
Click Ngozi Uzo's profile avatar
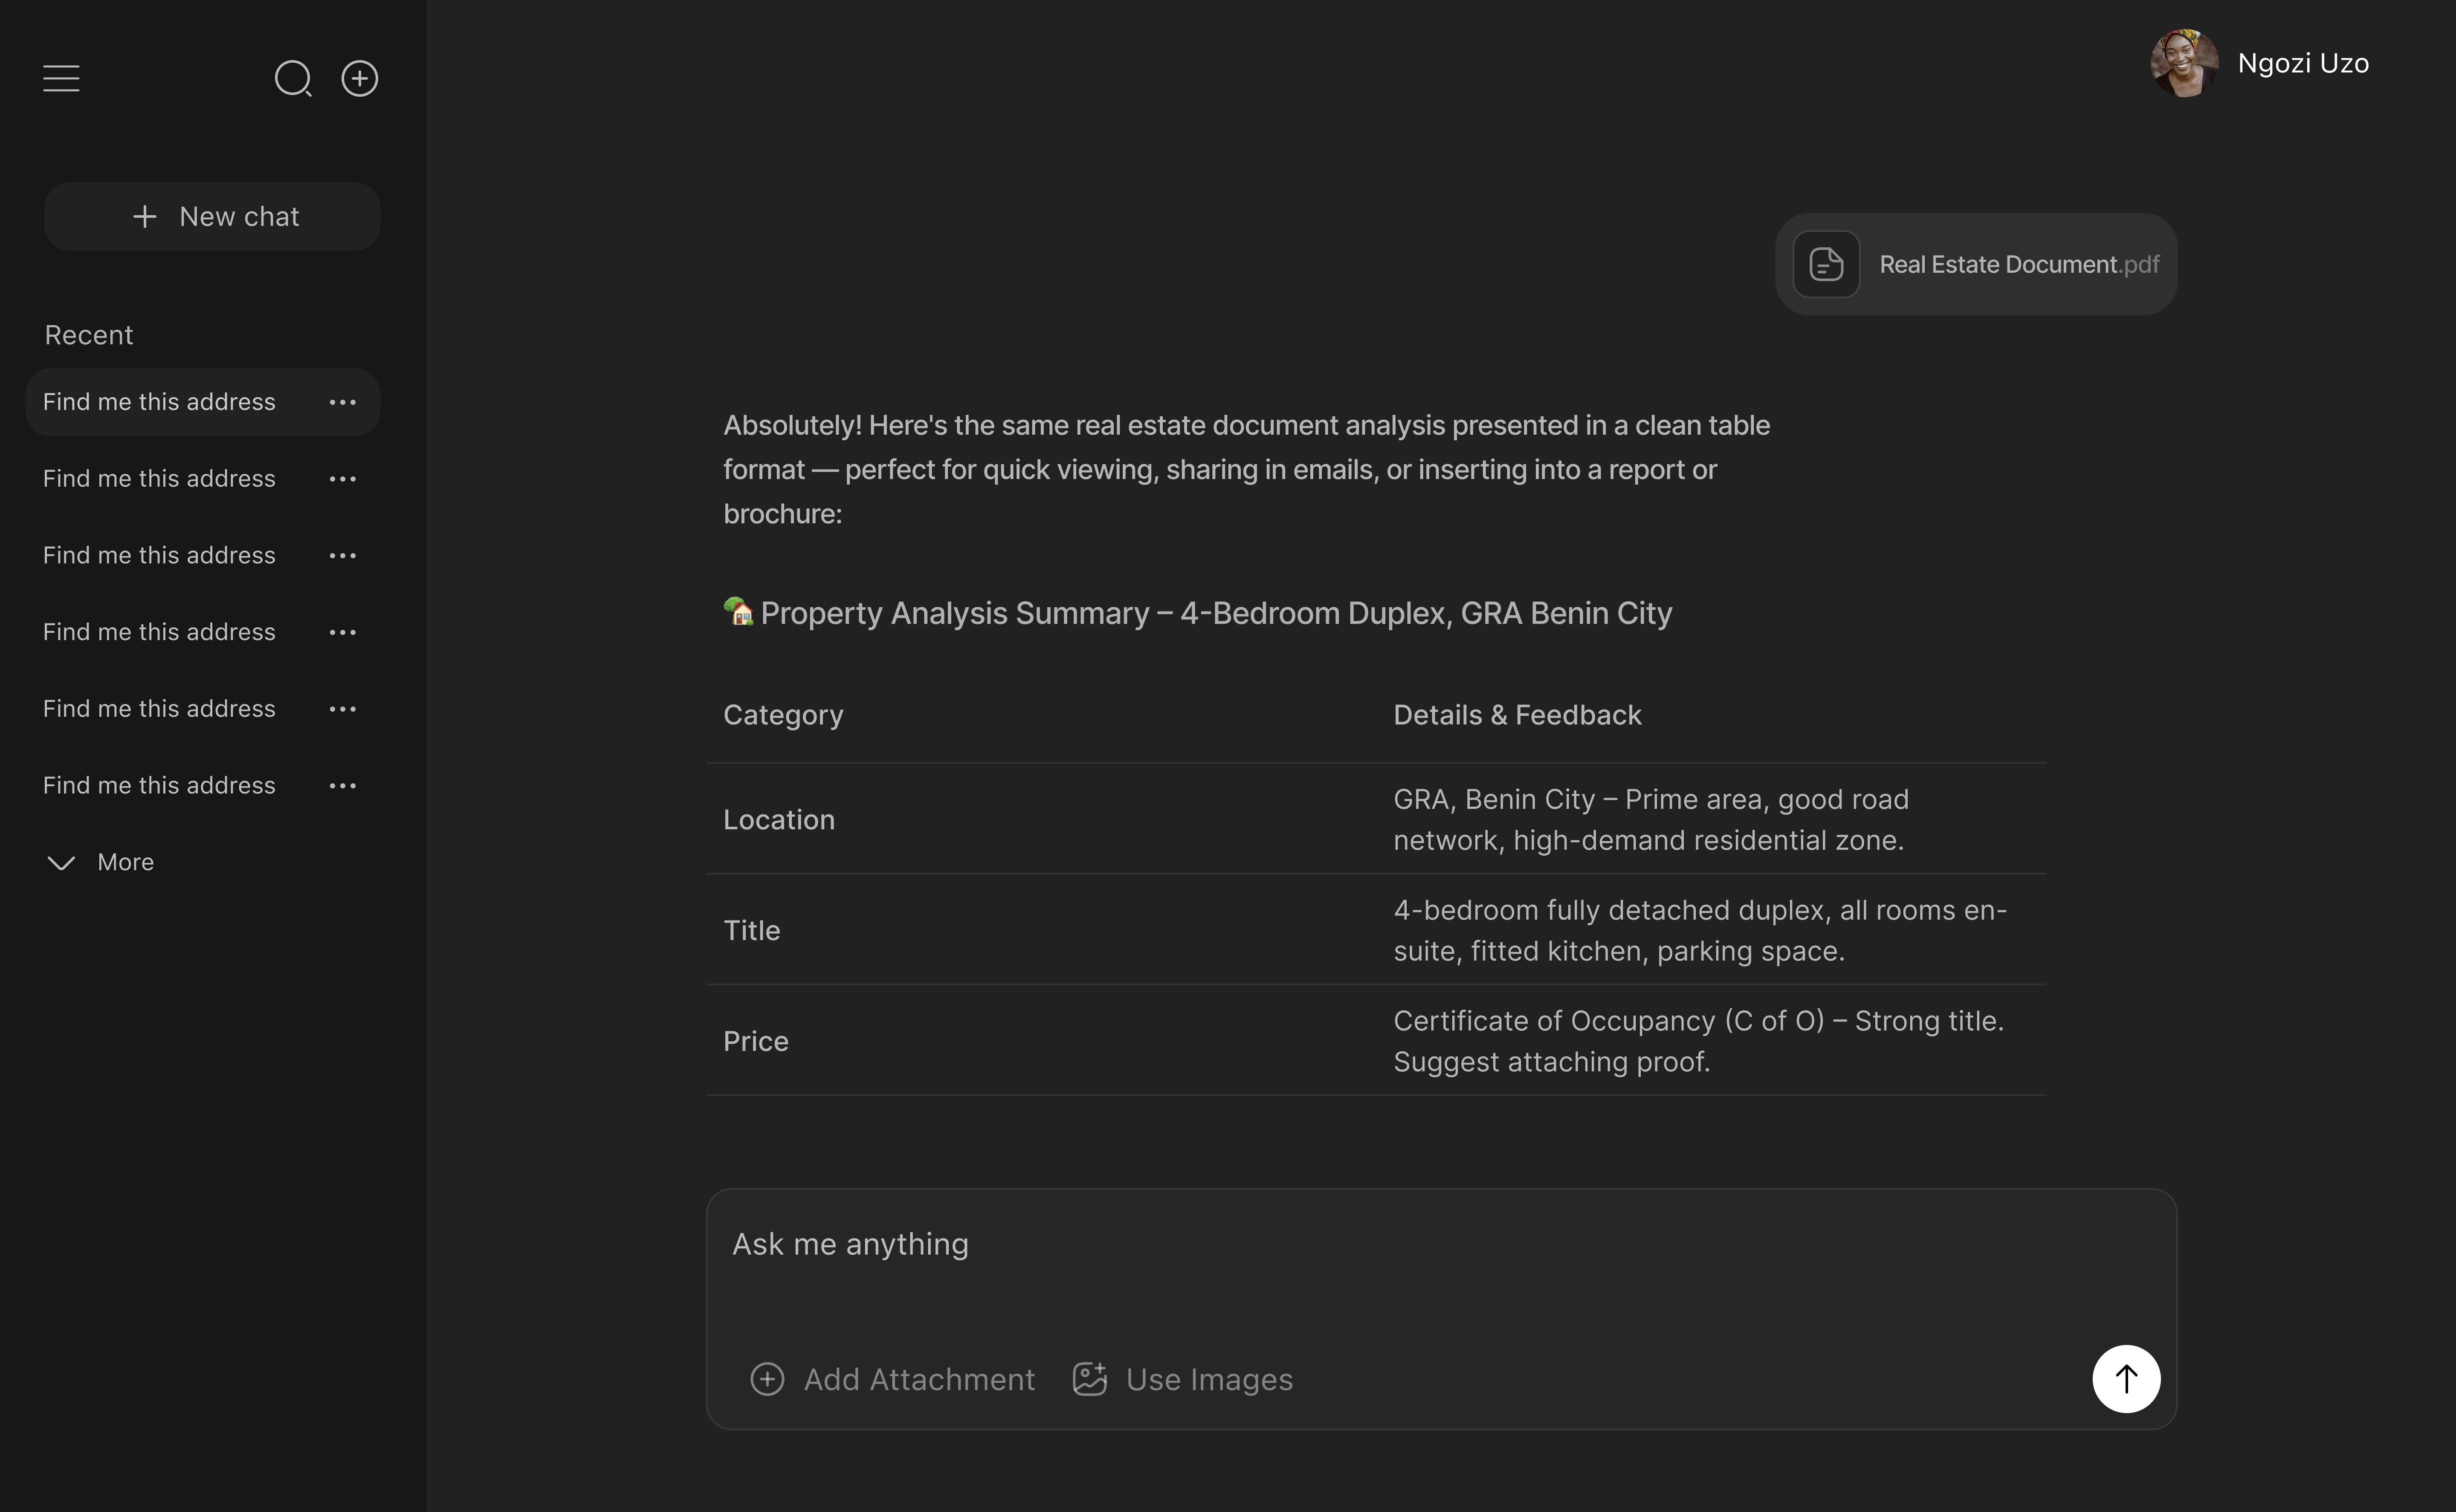[2184, 63]
